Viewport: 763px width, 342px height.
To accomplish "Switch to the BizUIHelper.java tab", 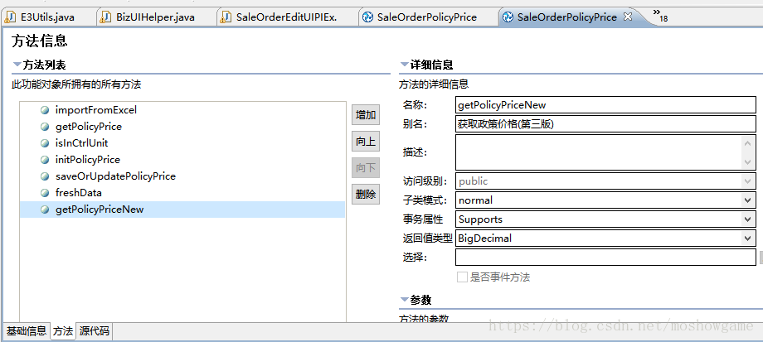I will coord(155,17).
